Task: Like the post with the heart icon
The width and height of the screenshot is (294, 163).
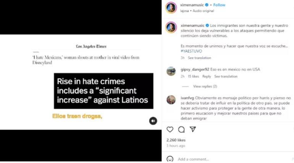Action: tap(170, 129)
